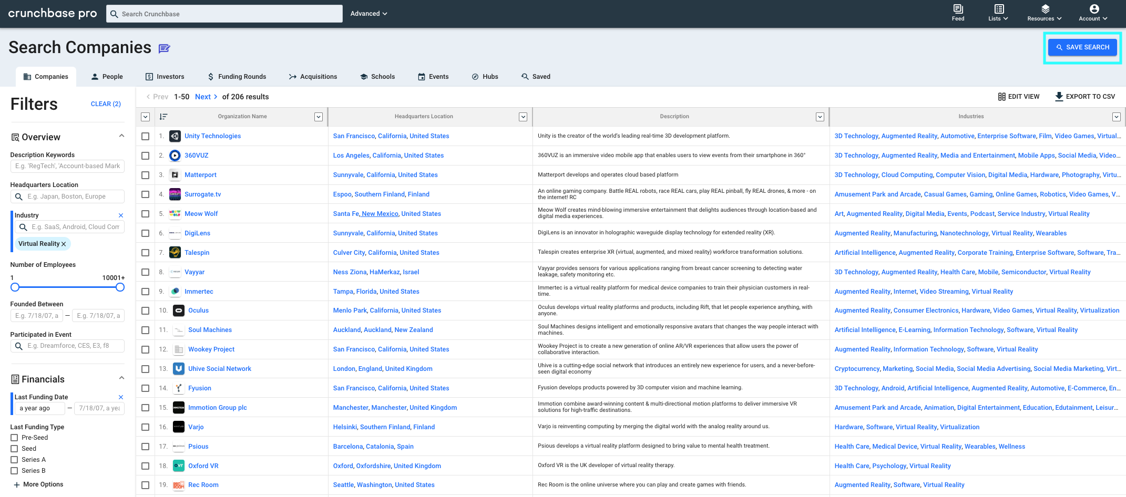Select the Rec Room row checkbox
This screenshot has width=1126, height=497.
146,485
